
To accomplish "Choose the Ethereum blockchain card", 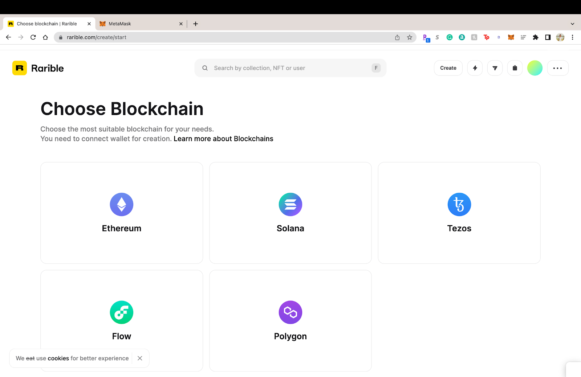I will (x=122, y=213).
